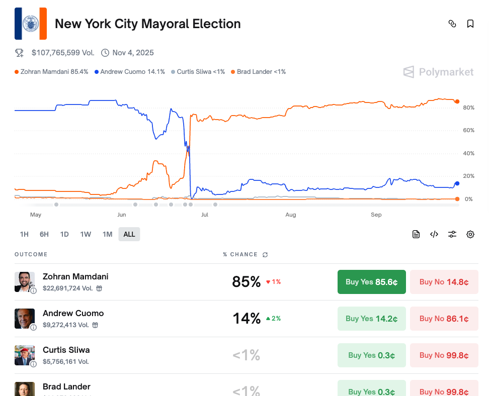Select the ALL time range
Screen dimensions: 489x396
click(x=129, y=234)
